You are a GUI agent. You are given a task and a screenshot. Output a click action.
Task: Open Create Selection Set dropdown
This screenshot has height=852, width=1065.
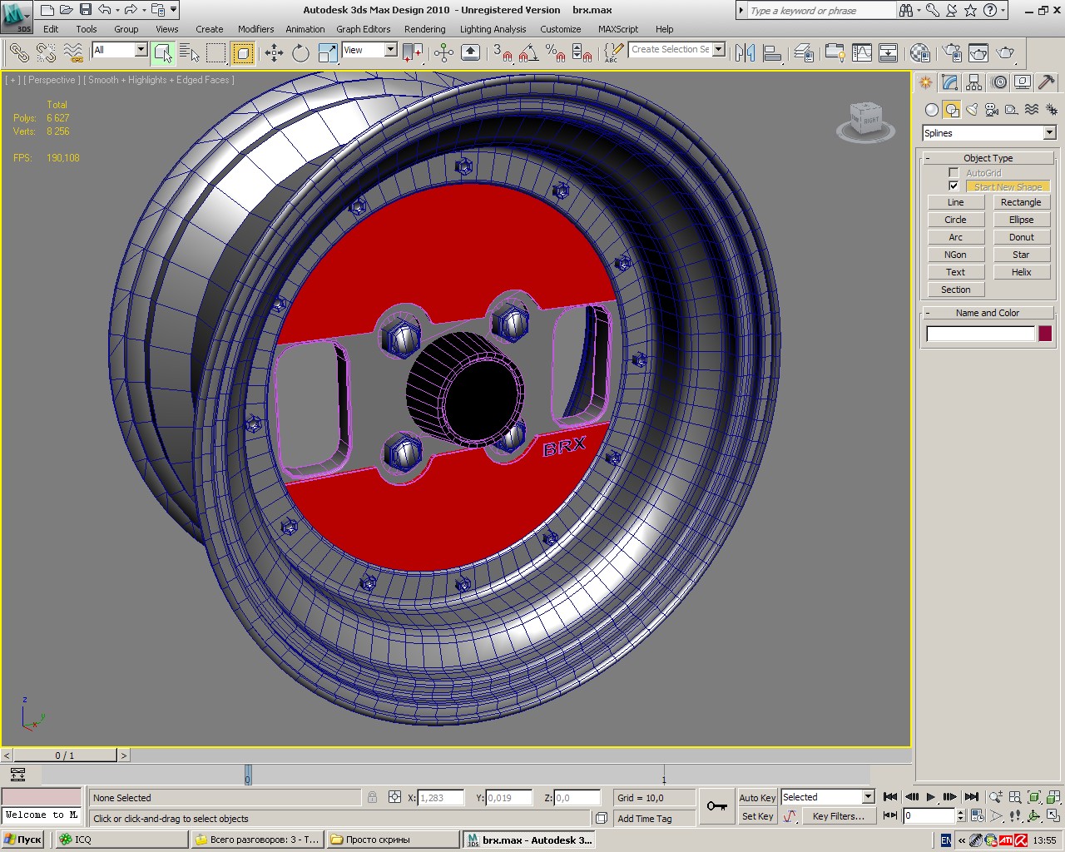click(x=719, y=49)
